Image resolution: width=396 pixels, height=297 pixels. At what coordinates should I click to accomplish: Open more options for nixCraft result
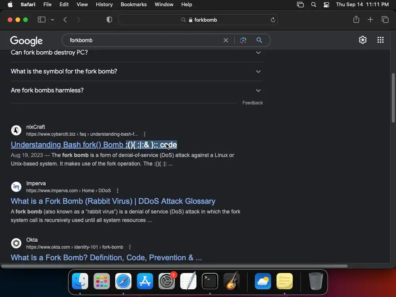[145, 134]
